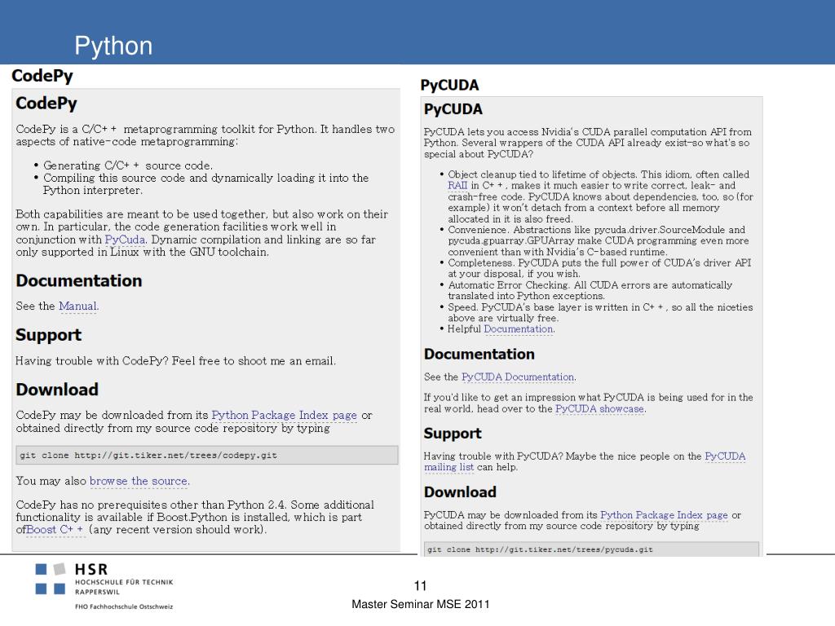Click CodePy's Download heading
The image size is (835, 626).
pyautogui.click(x=57, y=389)
